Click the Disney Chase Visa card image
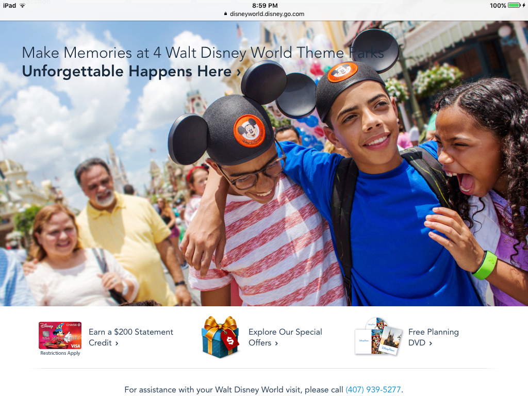This screenshot has width=528, height=396. (60, 335)
